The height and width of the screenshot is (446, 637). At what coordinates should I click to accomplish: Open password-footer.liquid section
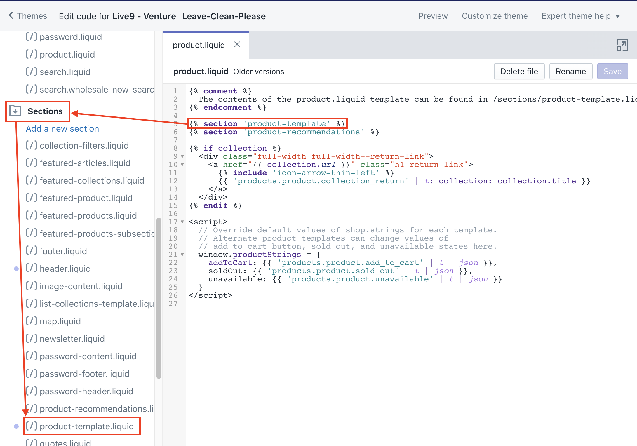coord(84,374)
